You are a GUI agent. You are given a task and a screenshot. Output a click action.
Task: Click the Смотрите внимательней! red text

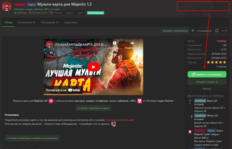click(x=120, y=120)
